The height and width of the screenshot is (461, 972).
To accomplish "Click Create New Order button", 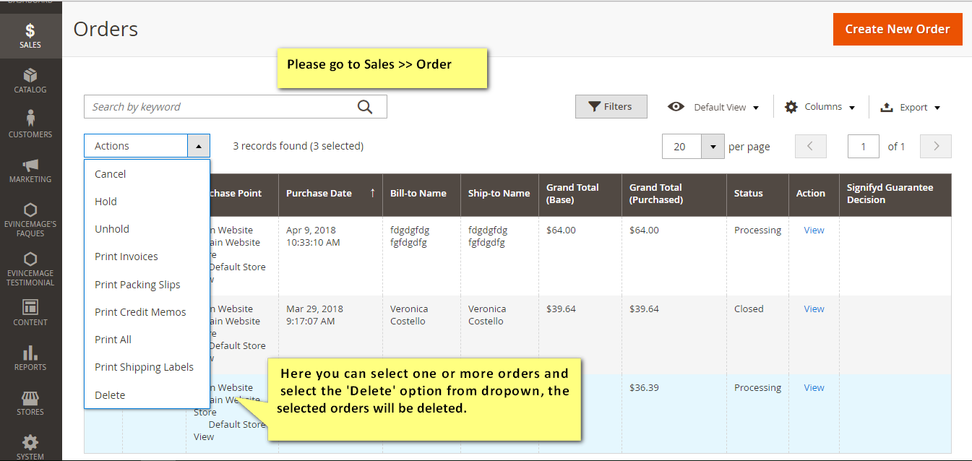I will [898, 29].
